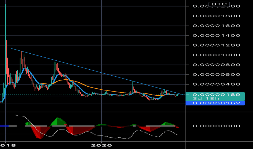Image resolution: width=253 pixels, height=149 pixels.
Task: Click the 0.00000800 price axis value
Action: click(216, 65)
